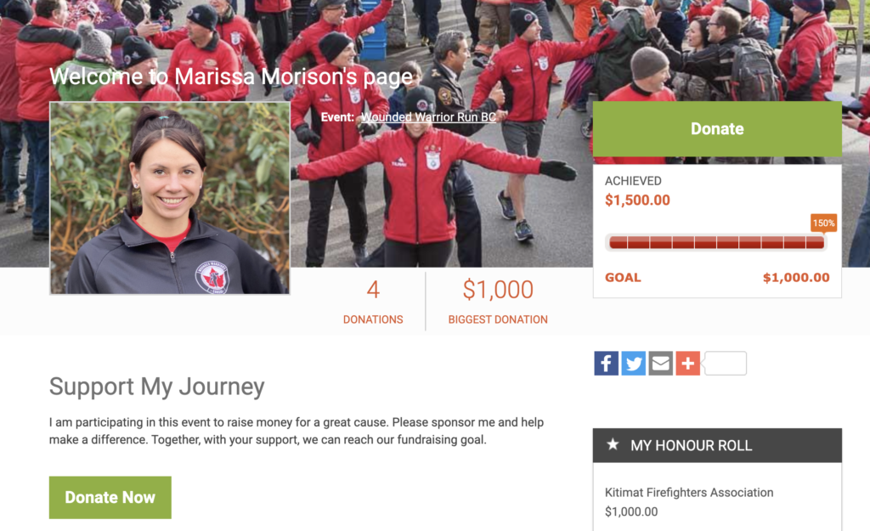Click the Donate Now button
Screen dimensions: 870x531
(110, 497)
